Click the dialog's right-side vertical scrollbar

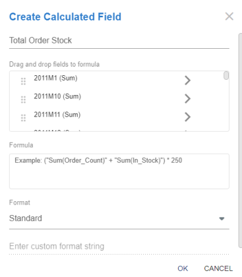click(x=240, y=140)
